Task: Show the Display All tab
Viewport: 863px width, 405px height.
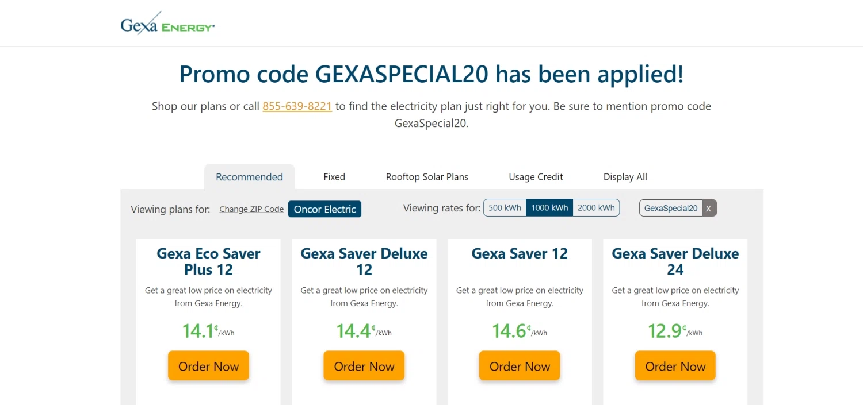Action: [x=625, y=177]
